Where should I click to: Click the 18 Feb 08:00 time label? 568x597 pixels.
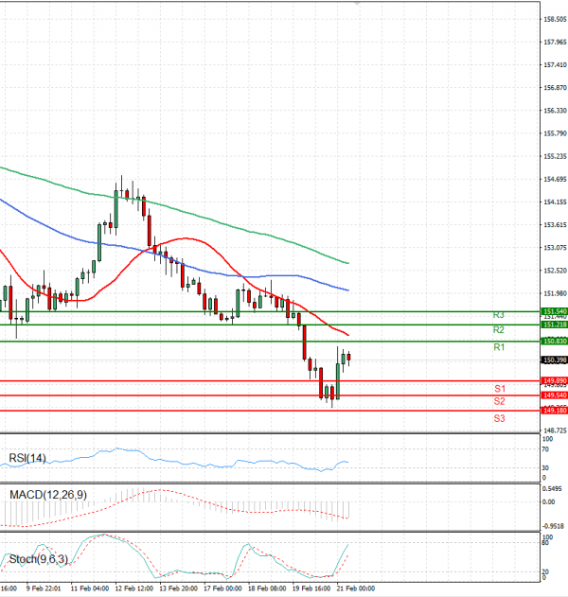[267, 588]
